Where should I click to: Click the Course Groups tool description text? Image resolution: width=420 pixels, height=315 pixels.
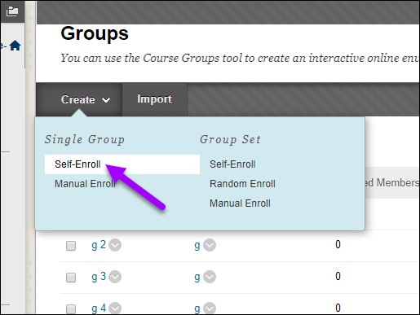pyautogui.click(x=240, y=58)
